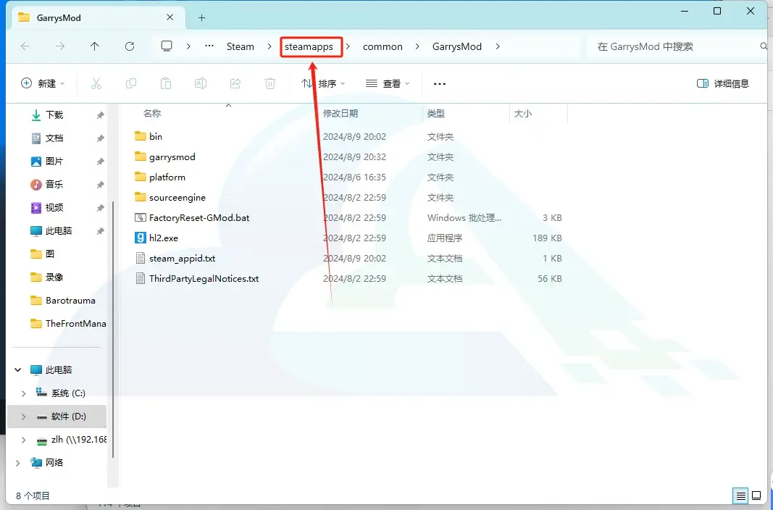Sort by Date modified (修改日期) column header

pyautogui.click(x=340, y=113)
